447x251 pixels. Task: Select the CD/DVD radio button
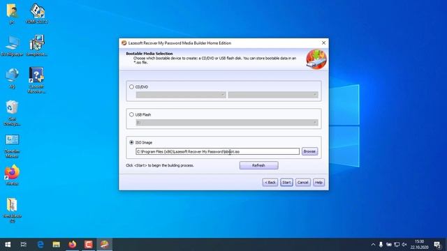tap(131, 86)
